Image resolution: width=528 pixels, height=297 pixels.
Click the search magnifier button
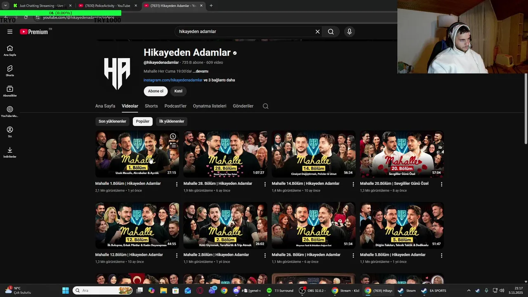click(331, 32)
